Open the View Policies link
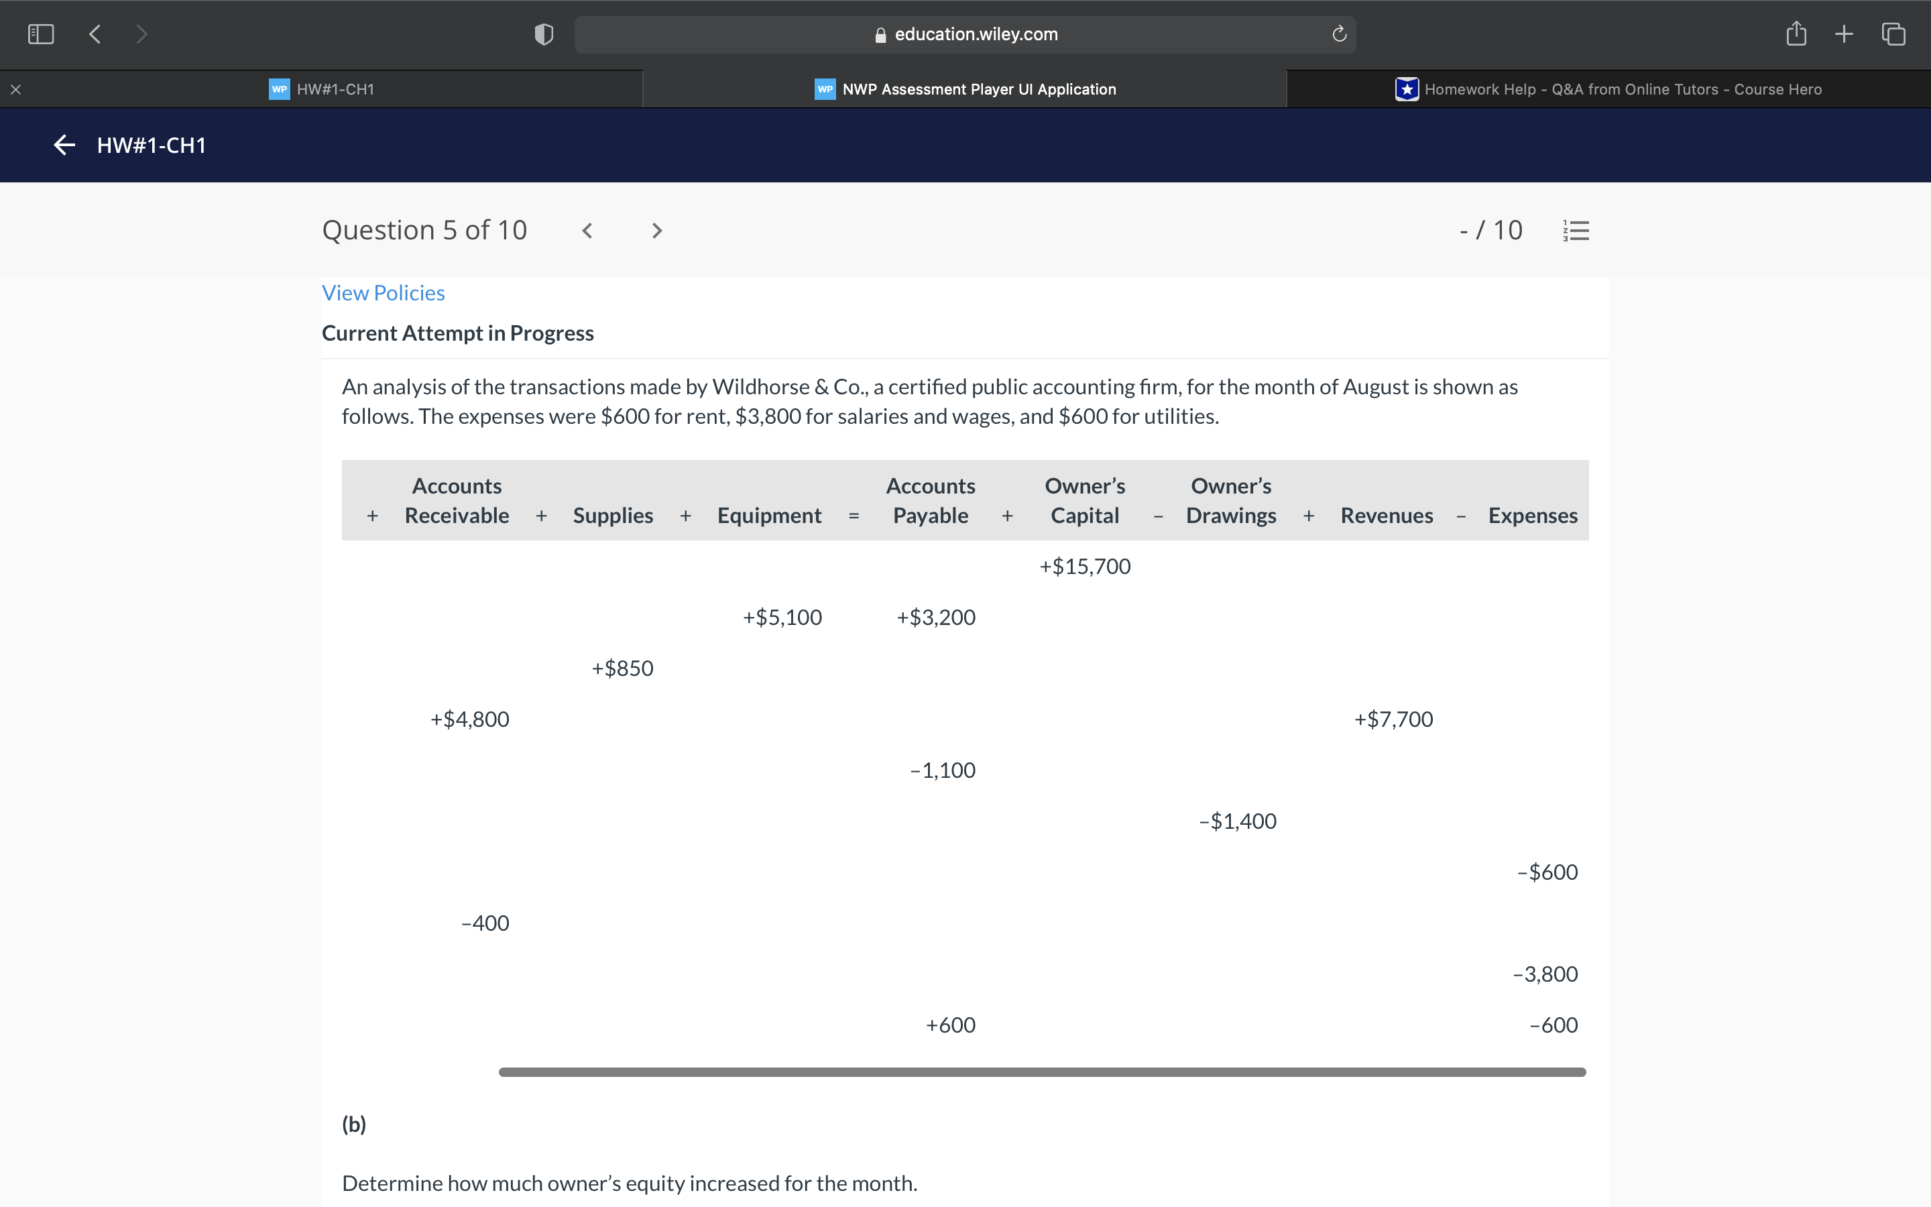 pyautogui.click(x=383, y=292)
